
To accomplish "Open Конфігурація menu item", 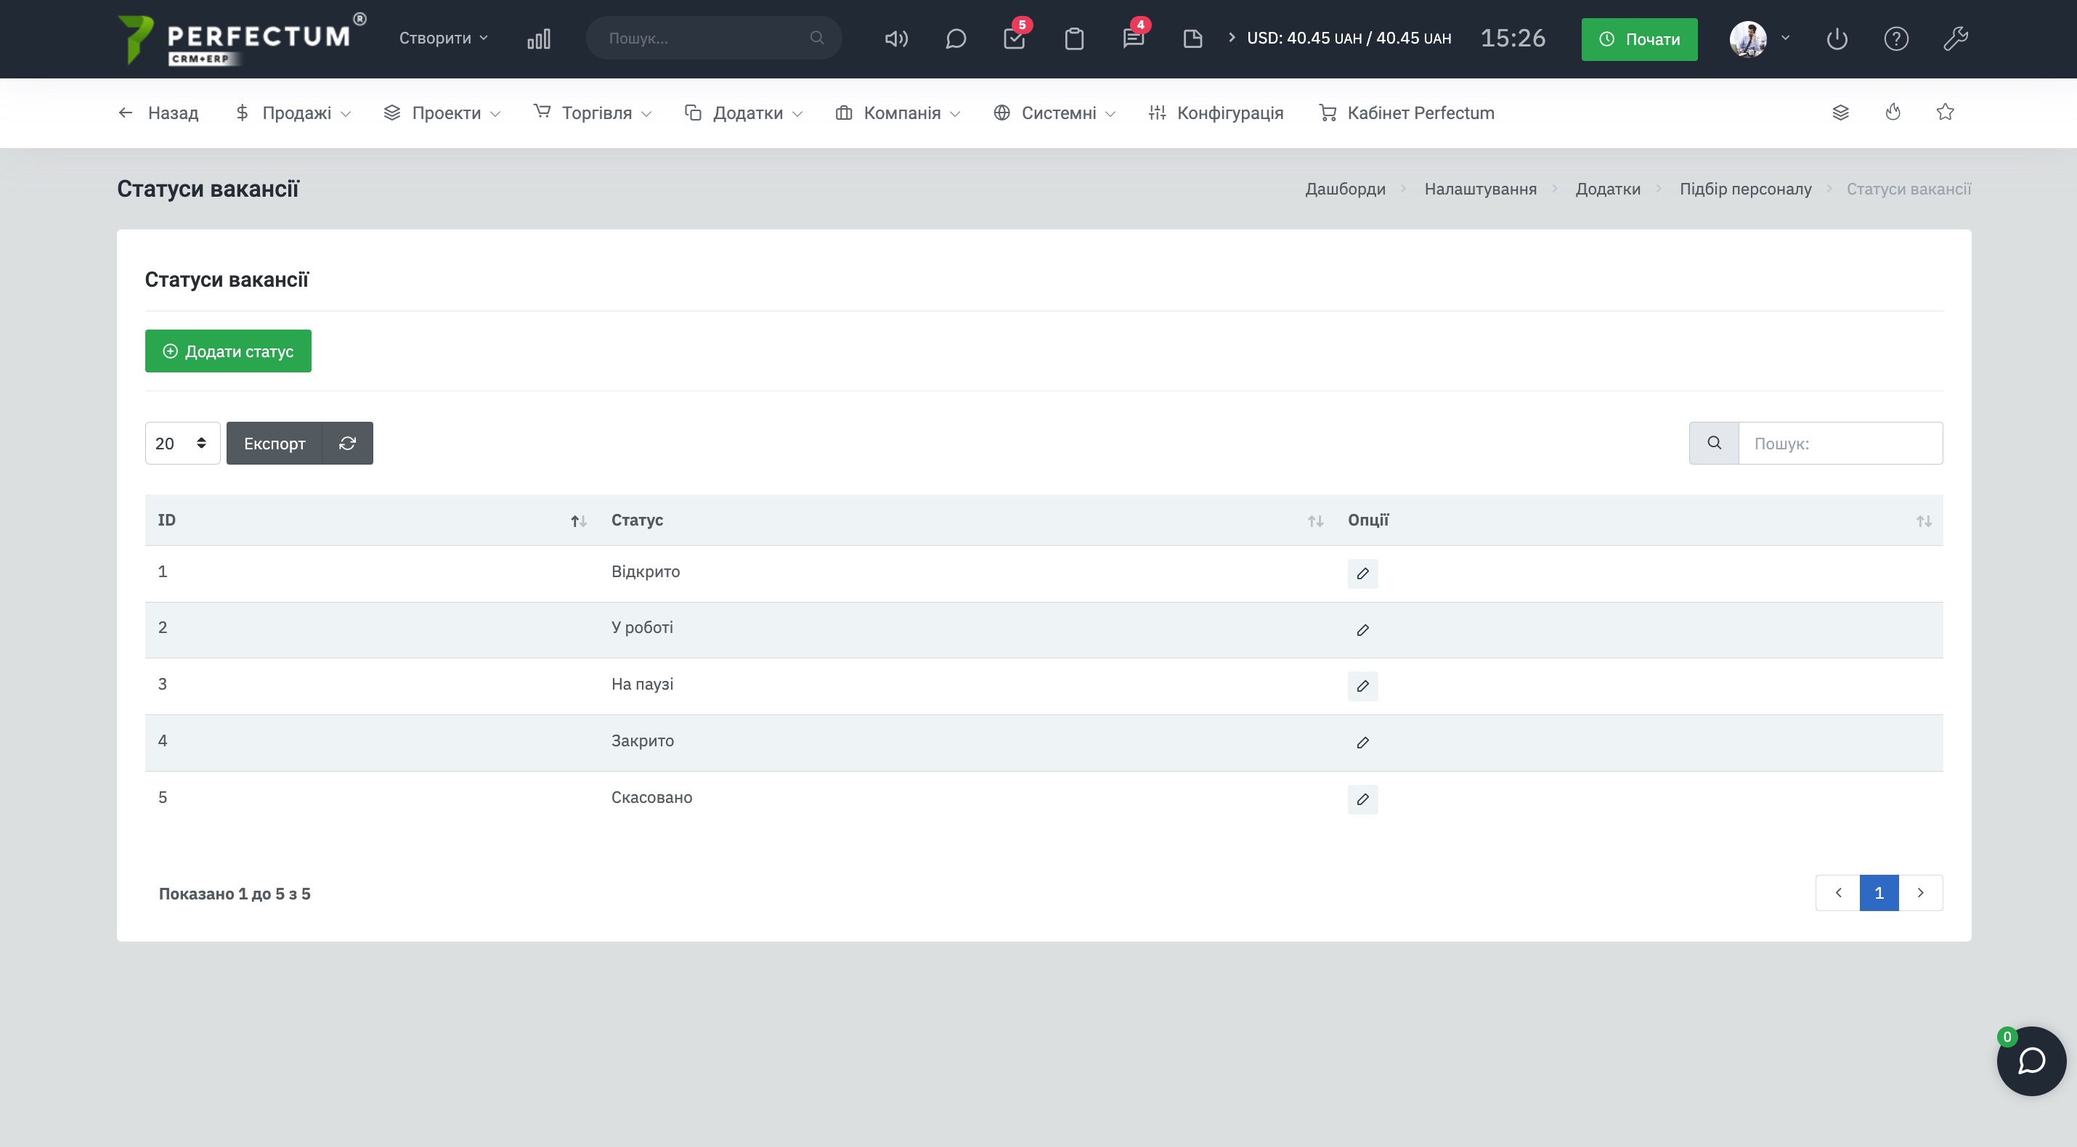I will [x=1216, y=113].
